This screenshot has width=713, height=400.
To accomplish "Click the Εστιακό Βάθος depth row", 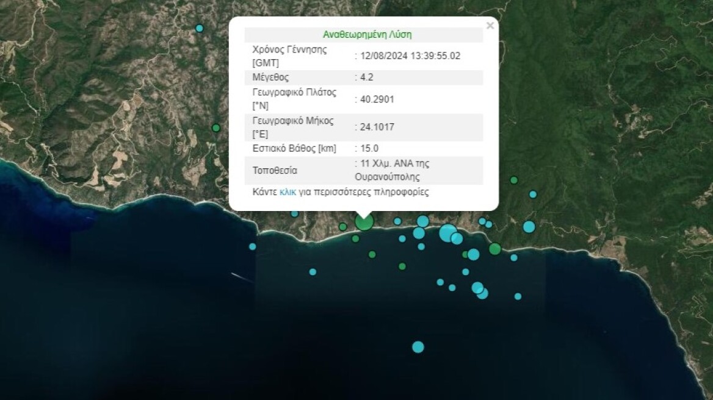I will [305, 148].
